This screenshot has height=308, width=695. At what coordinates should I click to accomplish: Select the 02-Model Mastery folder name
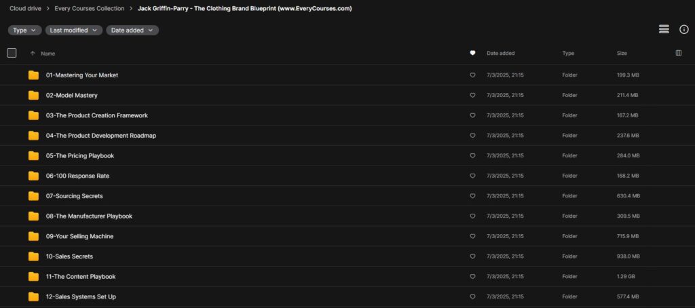click(72, 95)
